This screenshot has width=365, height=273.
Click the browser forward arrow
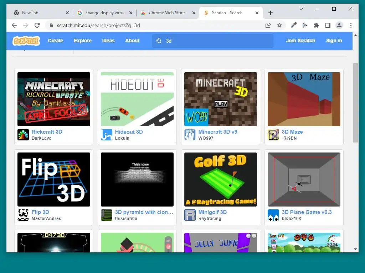(26, 25)
